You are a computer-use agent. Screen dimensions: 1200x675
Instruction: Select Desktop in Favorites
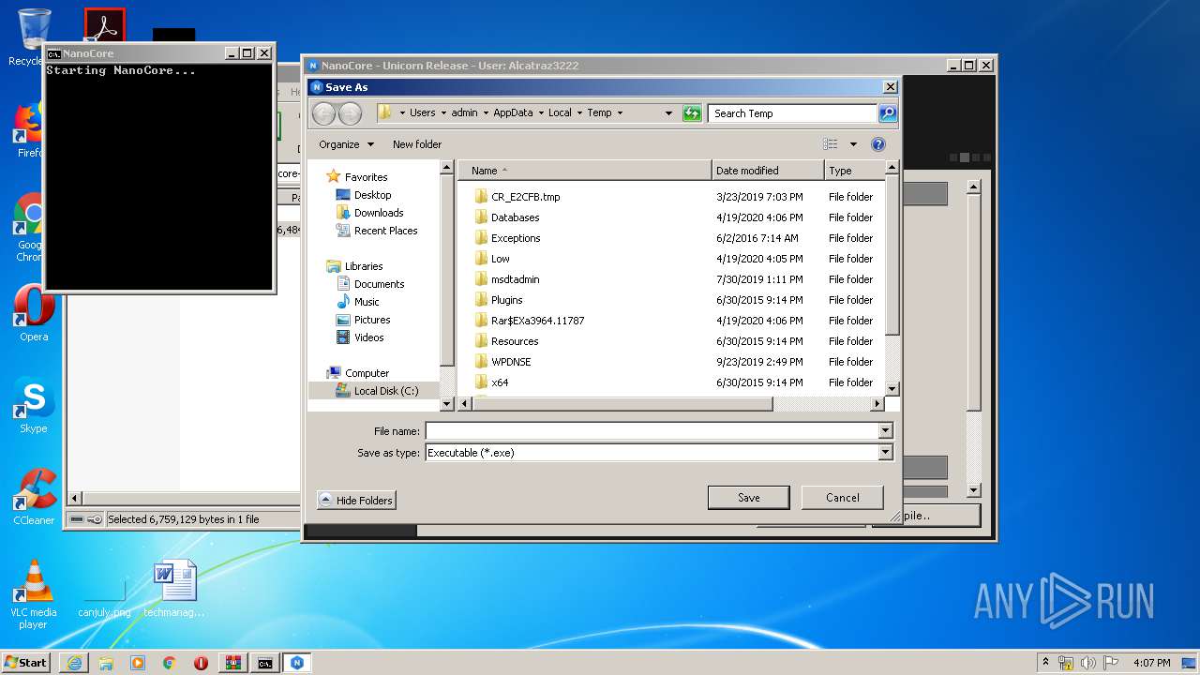coord(364,195)
